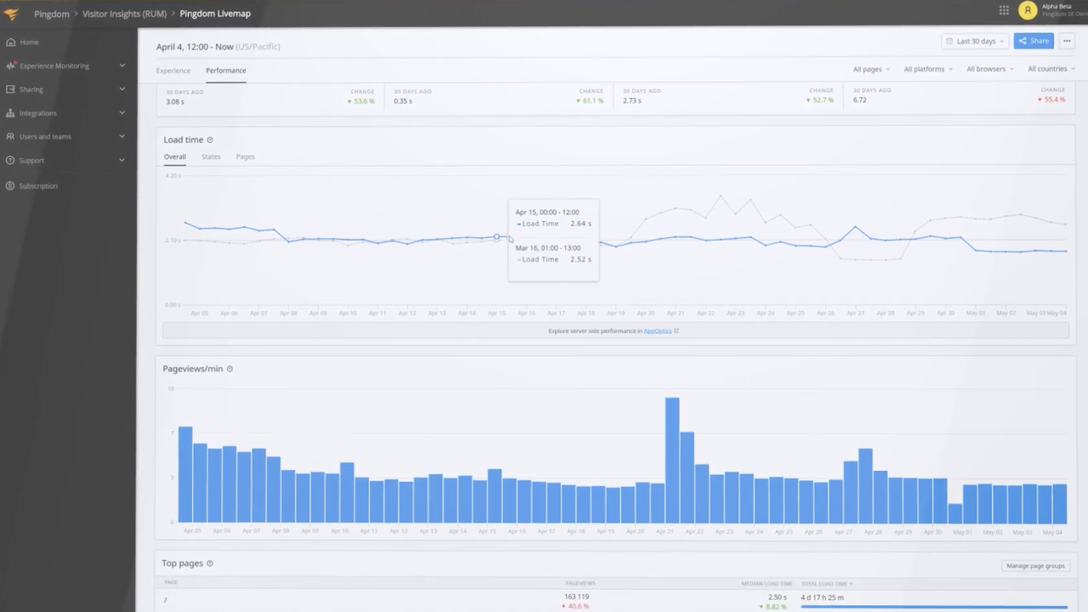Open the AppOptics server-side performance link

pos(657,331)
